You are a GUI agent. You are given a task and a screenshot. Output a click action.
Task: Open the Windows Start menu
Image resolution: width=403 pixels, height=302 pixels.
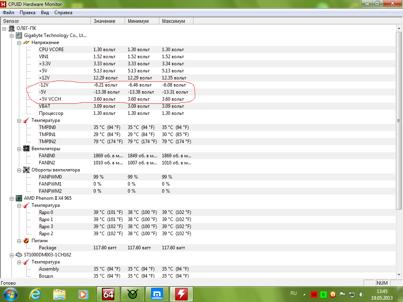(x=11, y=294)
